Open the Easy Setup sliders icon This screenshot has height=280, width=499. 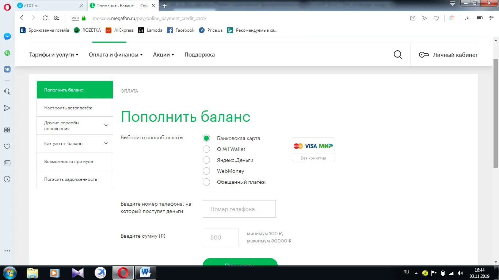(491, 18)
